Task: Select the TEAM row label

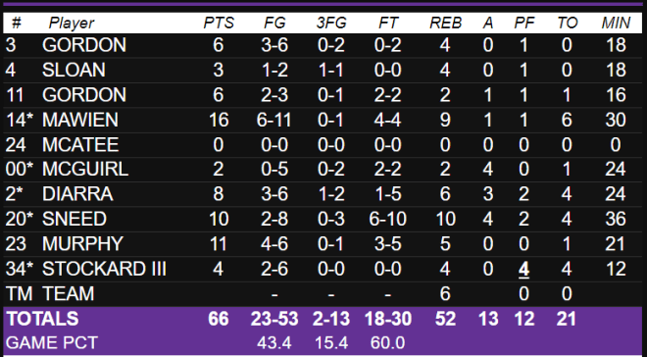Action: [68, 293]
